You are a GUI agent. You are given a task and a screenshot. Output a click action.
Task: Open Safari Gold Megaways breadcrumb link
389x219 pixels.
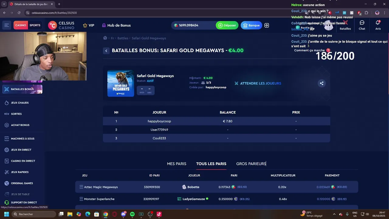coord(149,38)
